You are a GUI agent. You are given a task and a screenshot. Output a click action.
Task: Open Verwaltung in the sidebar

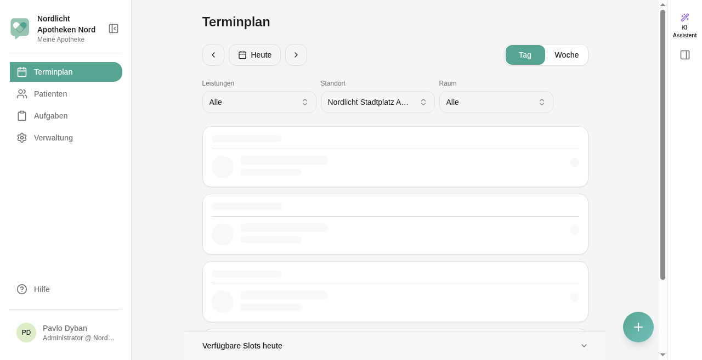[66, 138]
